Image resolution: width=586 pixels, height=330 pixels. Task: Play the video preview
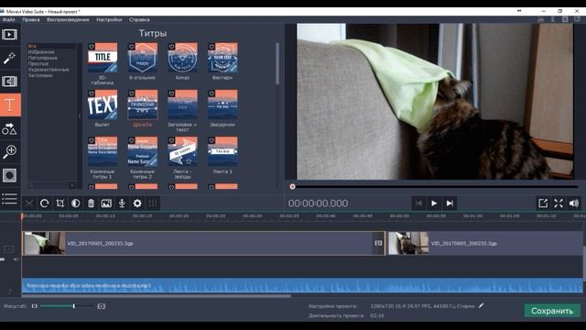434,203
